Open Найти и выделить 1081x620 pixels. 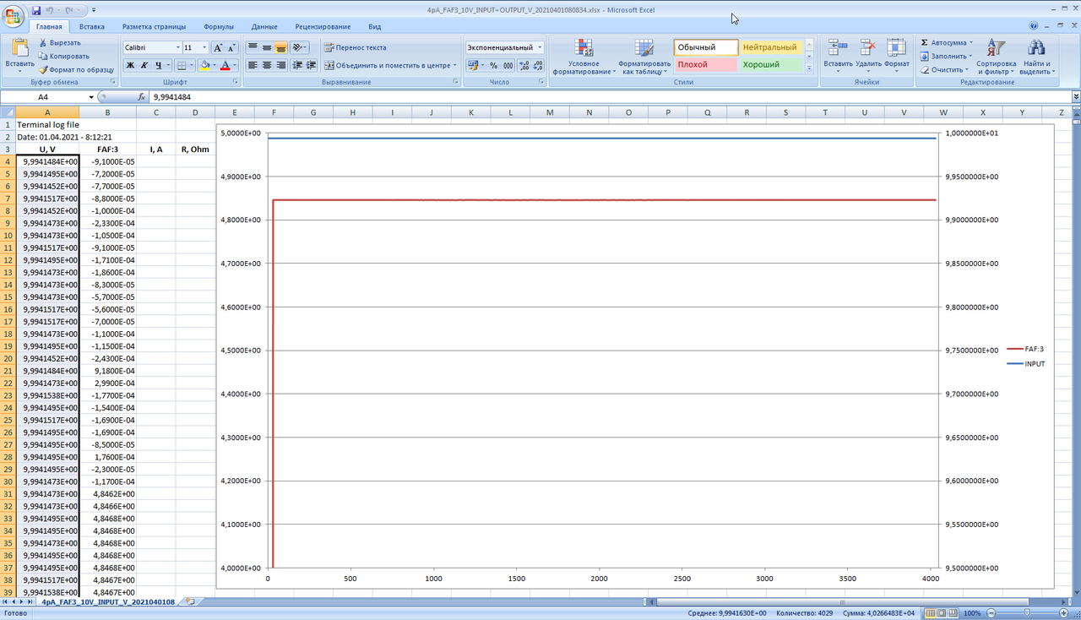(1035, 57)
